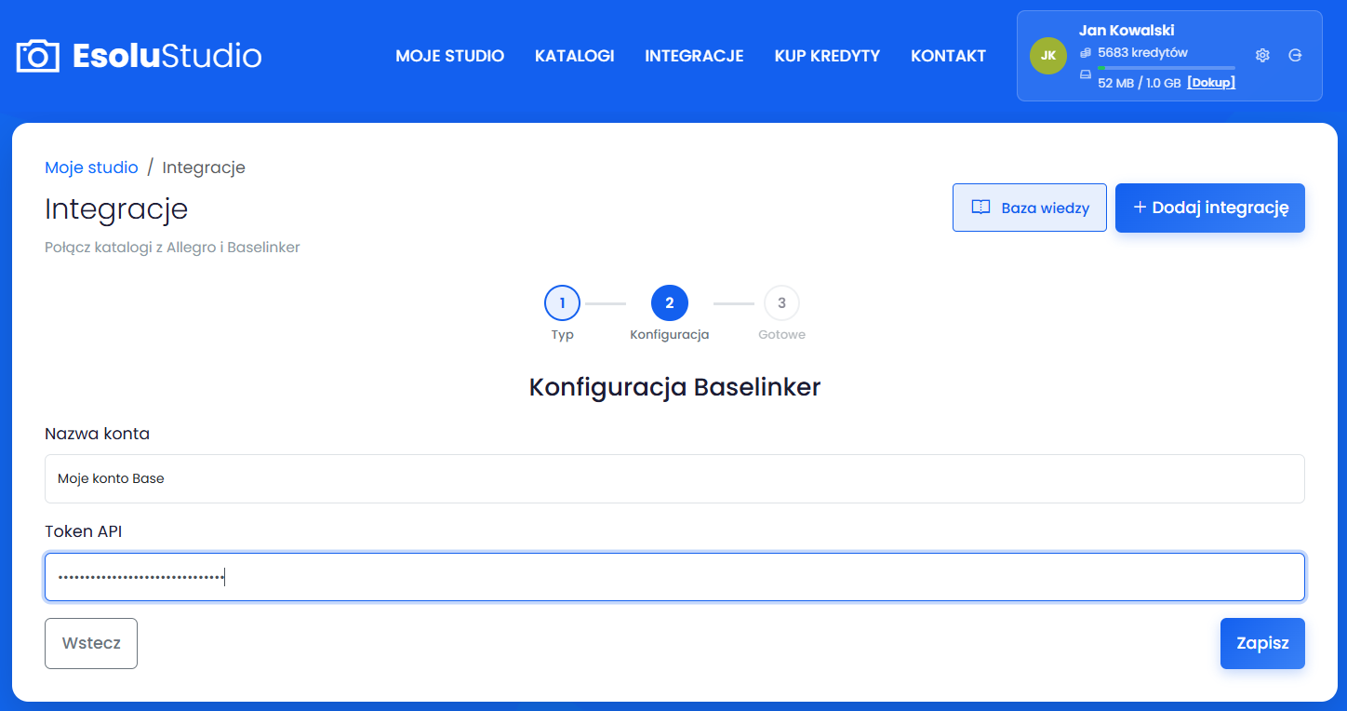This screenshot has height=711, width=1347.
Task: Click the Dokup storage link
Action: 1211,83
